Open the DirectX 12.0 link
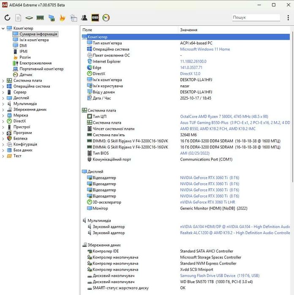 [190, 74]
